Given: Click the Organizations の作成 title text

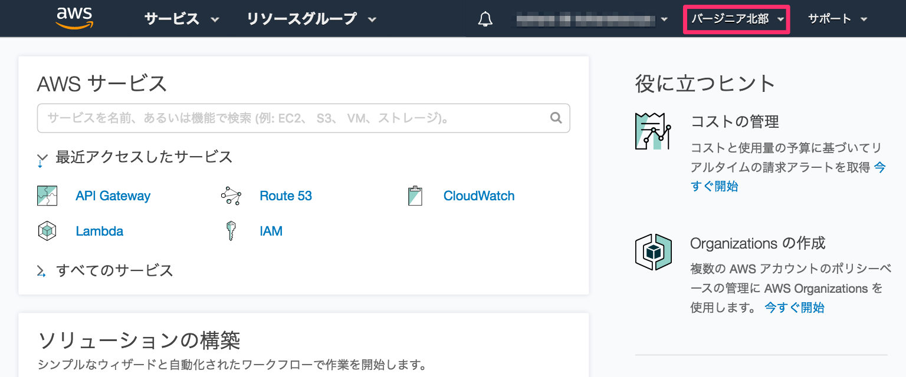Looking at the screenshot, I should (758, 243).
